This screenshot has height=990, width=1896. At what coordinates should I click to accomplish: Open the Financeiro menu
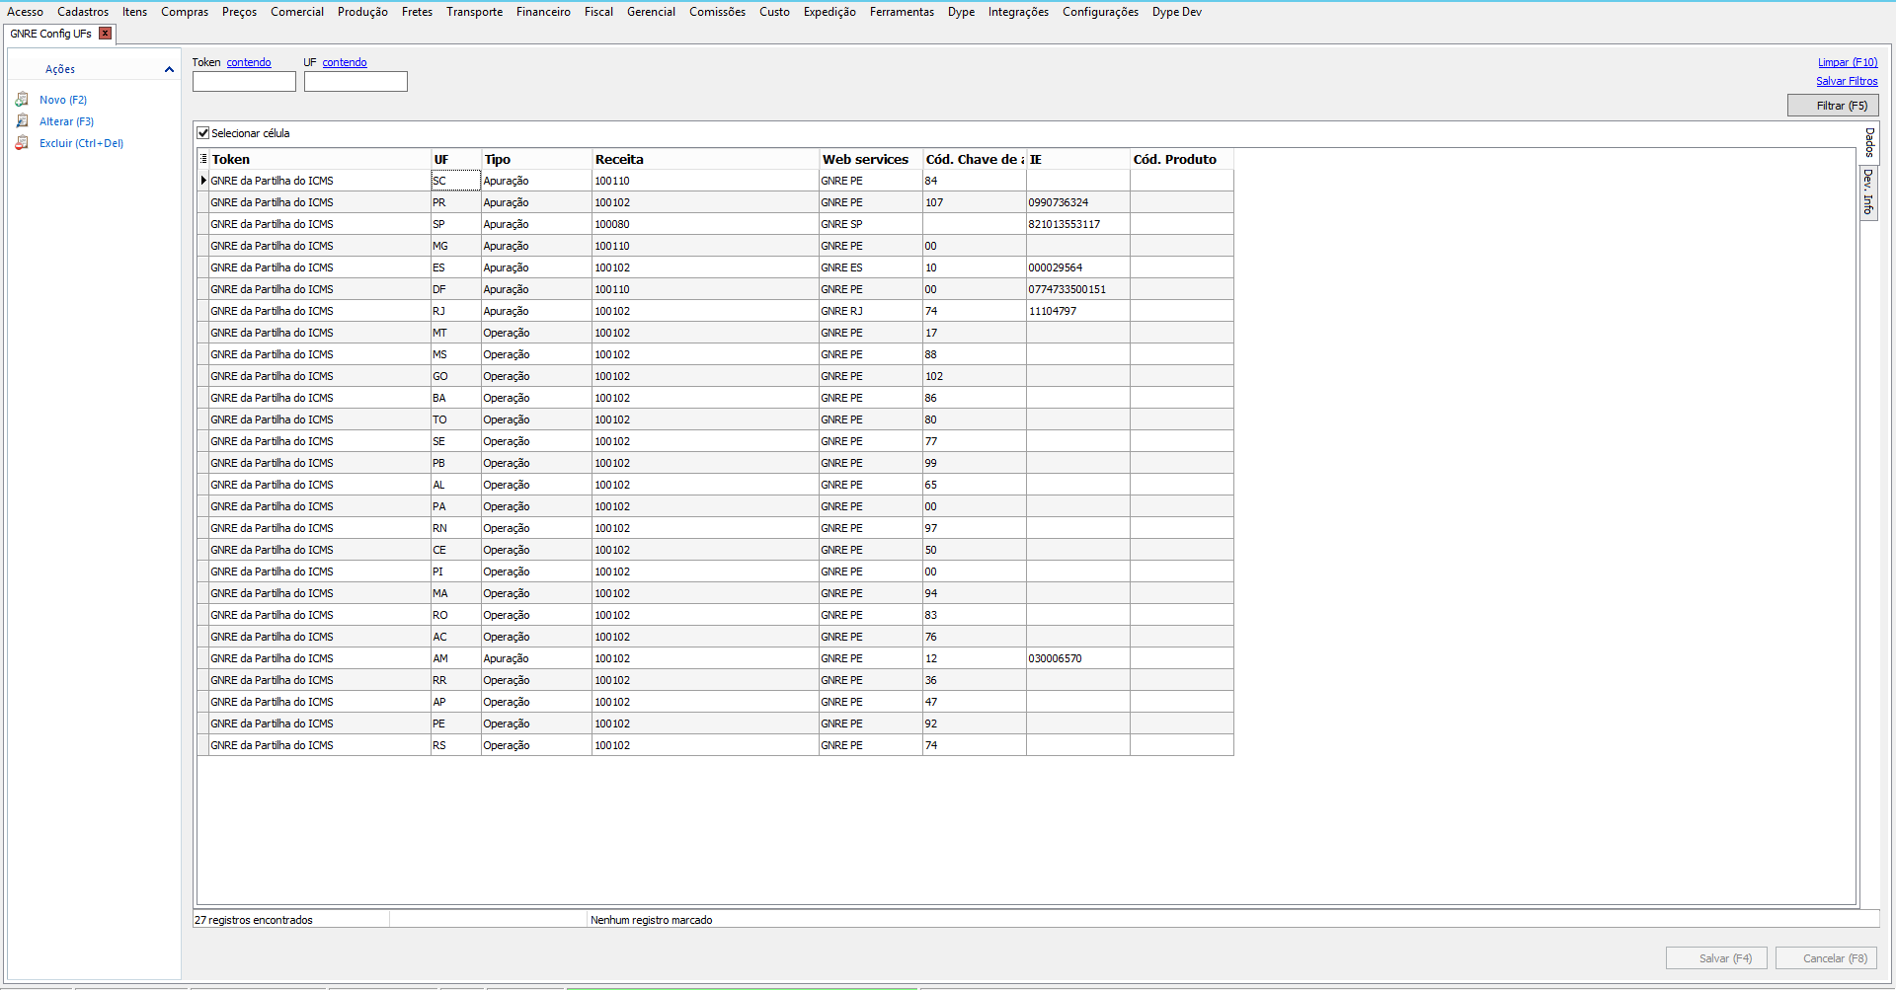543,12
